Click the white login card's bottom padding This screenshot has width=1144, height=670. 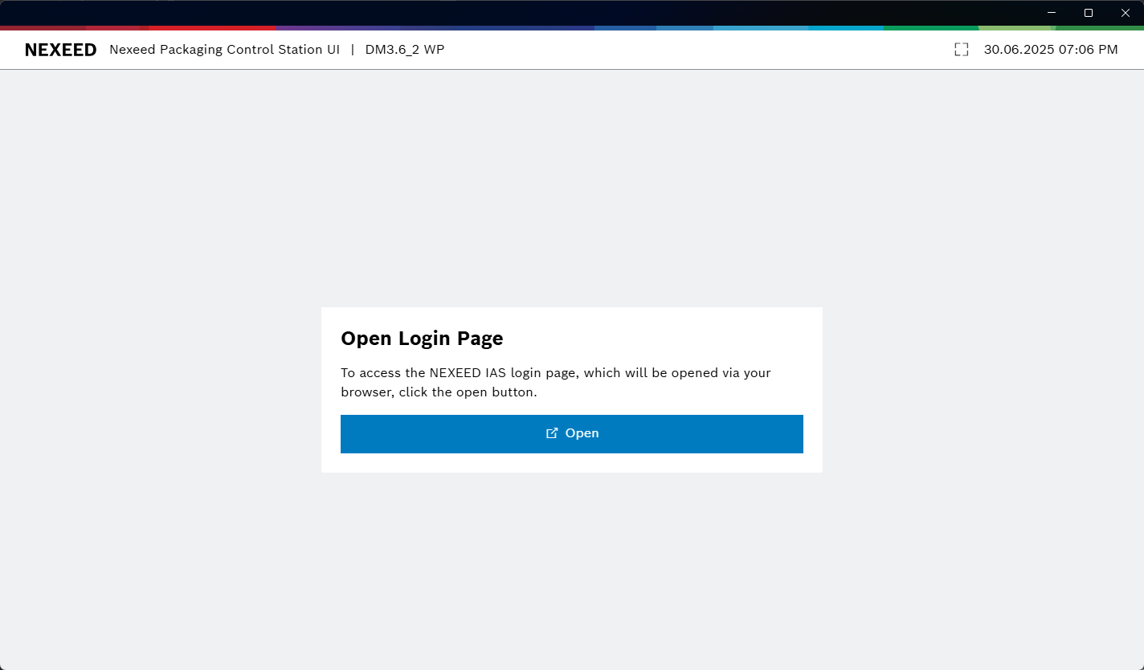tap(571, 463)
